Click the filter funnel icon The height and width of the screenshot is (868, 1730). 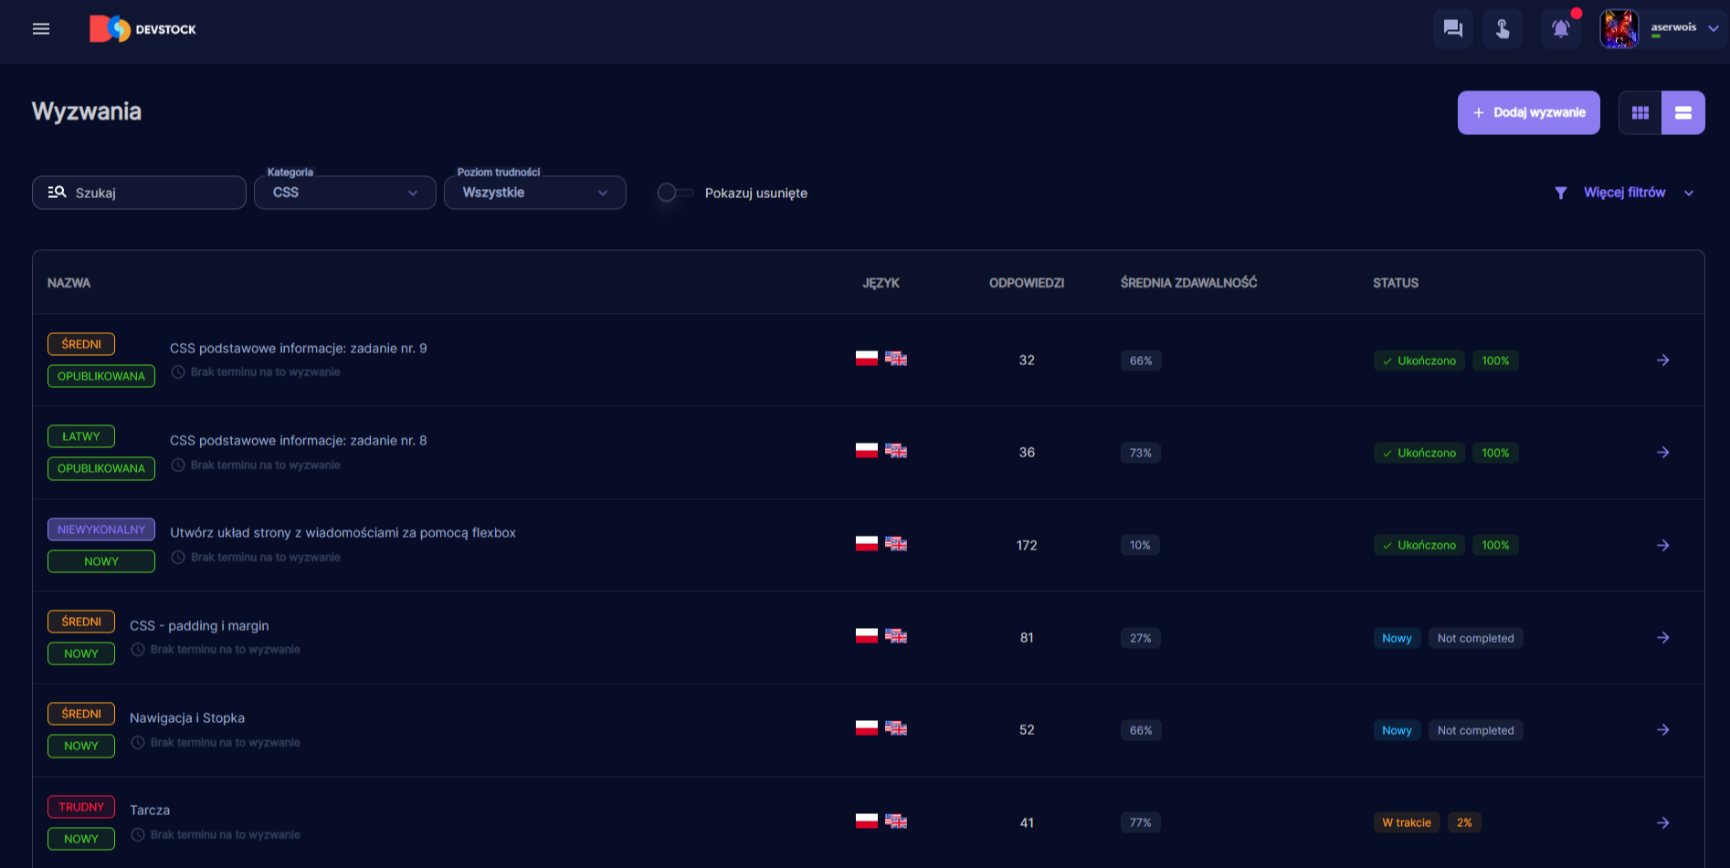coord(1561,193)
